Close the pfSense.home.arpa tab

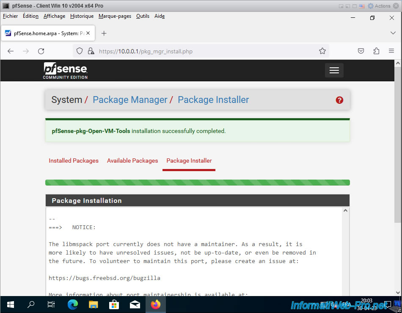pyautogui.click(x=88, y=33)
